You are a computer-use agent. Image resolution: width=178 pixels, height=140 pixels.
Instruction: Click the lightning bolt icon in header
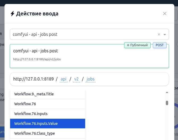click(12, 14)
